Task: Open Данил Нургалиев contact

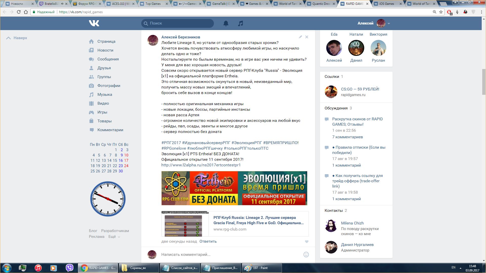Action: click(x=357, y=245)
